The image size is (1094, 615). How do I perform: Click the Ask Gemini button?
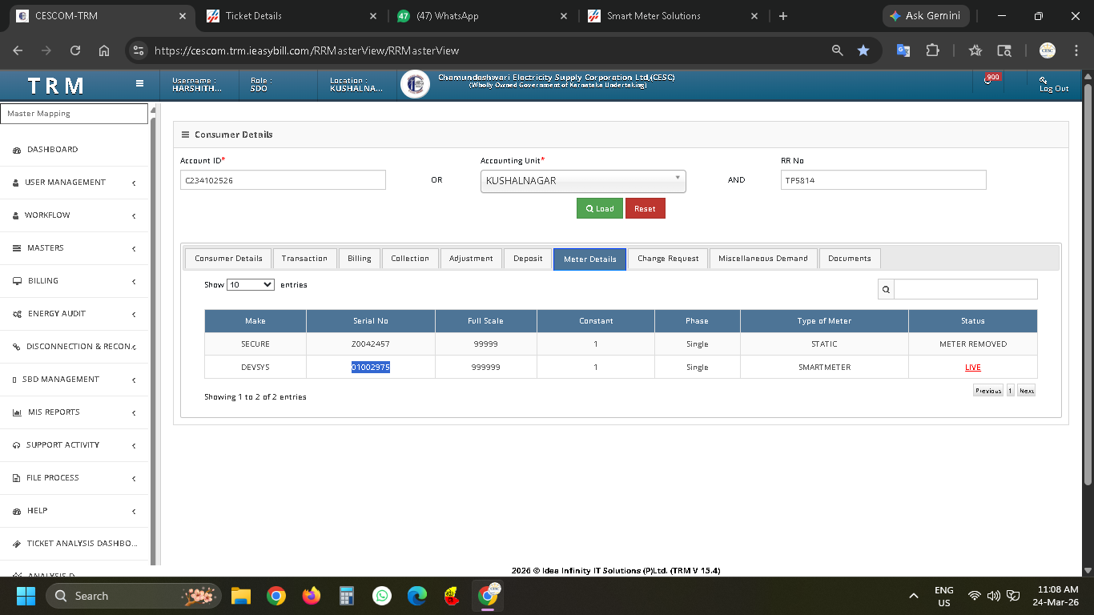(927, 16)
